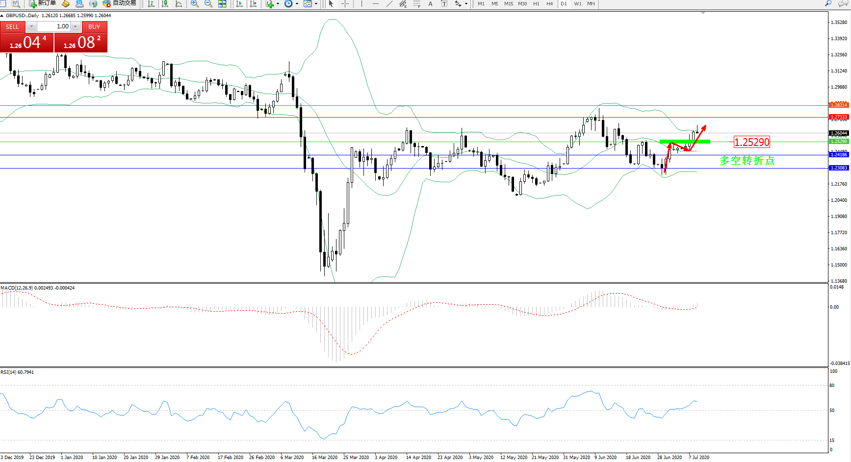Click the BUY one-click trading button
This screenshot has height=462, width=851.
point(94,27)
